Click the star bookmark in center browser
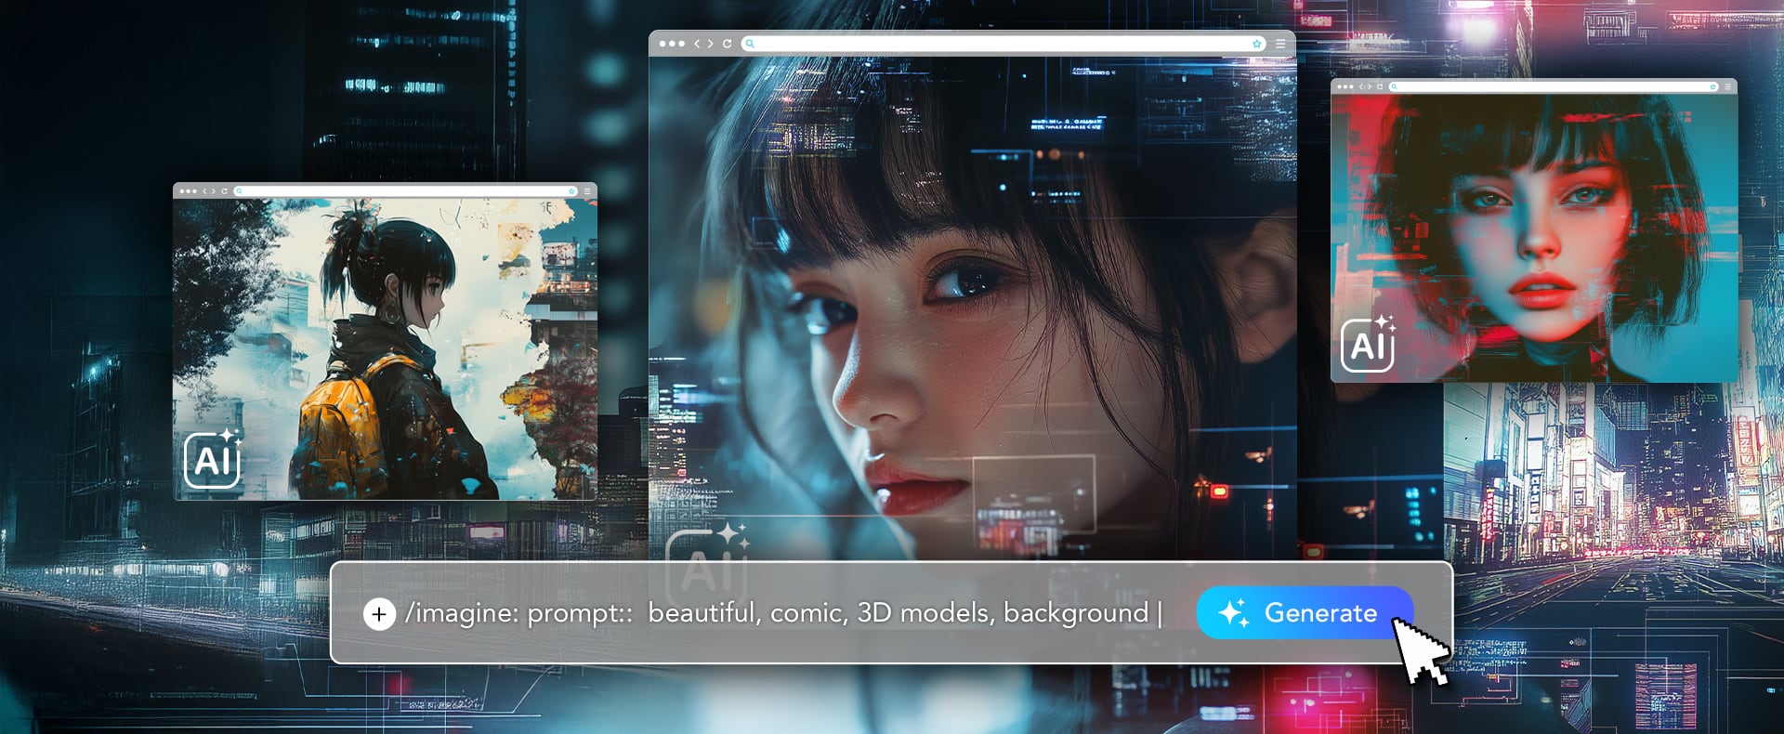The height and width of the screenshot is (734, 1784). [1256, 44]
